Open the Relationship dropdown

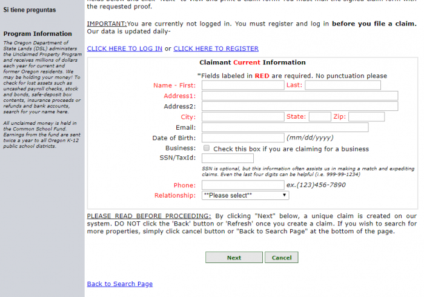pos(245,195)
